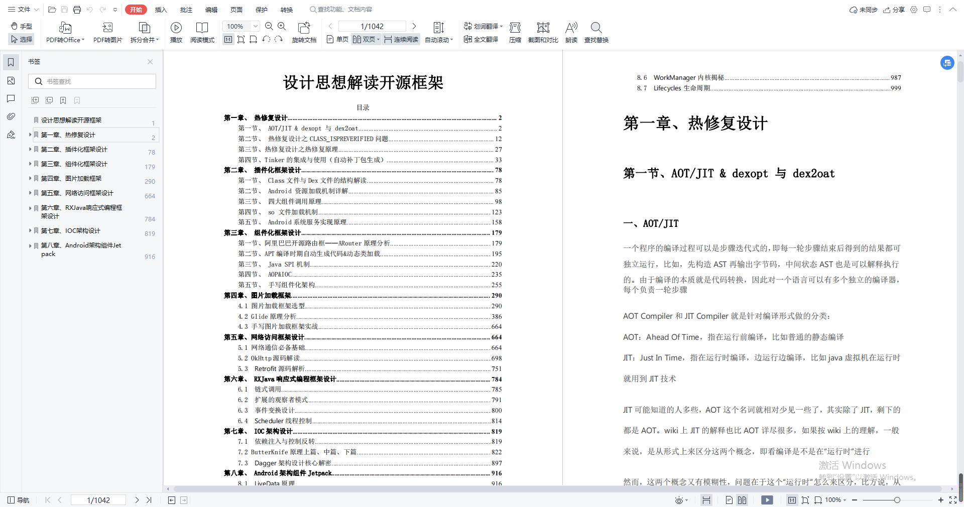The height and width of the screenshot is (507, 964).
Task: Open the attachments paperclip icon in sidebar
Action: pyautogui.click(x=11, y=116)
